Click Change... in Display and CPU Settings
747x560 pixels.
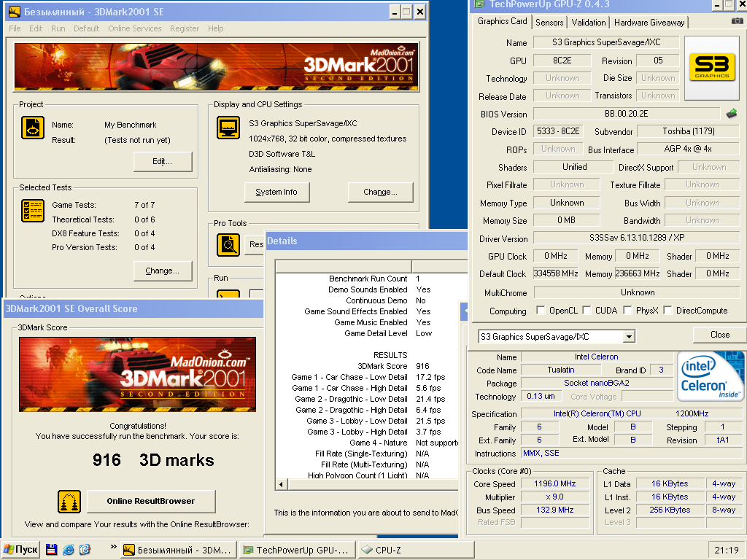pos(380,192)
